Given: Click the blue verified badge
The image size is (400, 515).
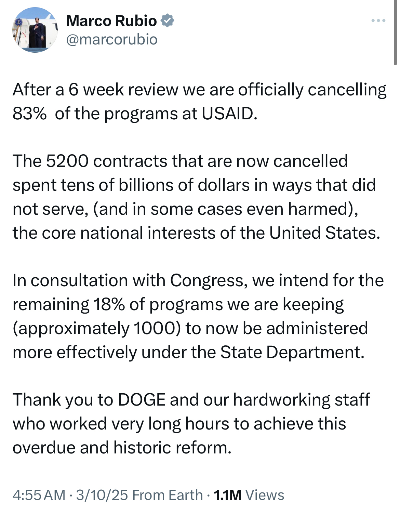Looking at the screenshot, I should tap(168, 21).
